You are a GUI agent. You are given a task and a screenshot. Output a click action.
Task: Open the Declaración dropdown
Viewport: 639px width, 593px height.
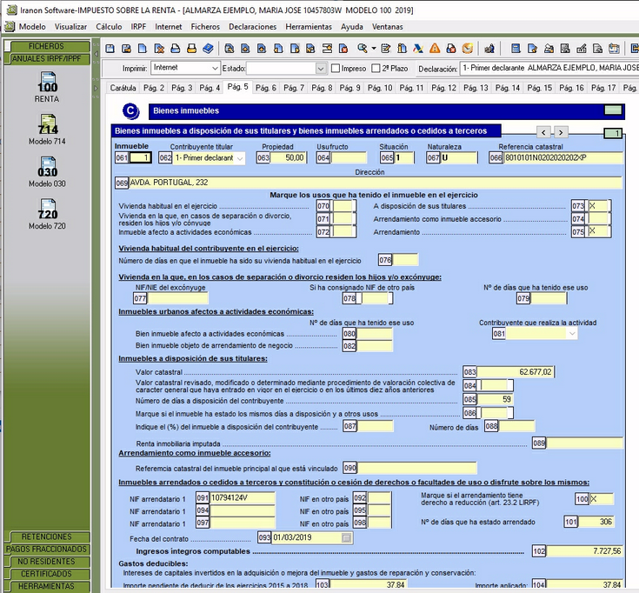[x=549, y=68]
